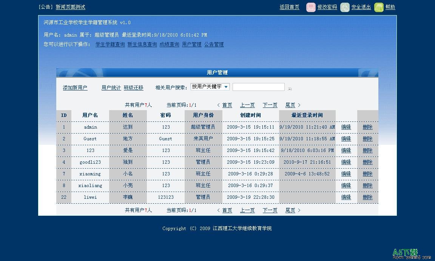Click top pager 下一页 link
The height and width of the screenshot is (261, 435).
[270, 105]
